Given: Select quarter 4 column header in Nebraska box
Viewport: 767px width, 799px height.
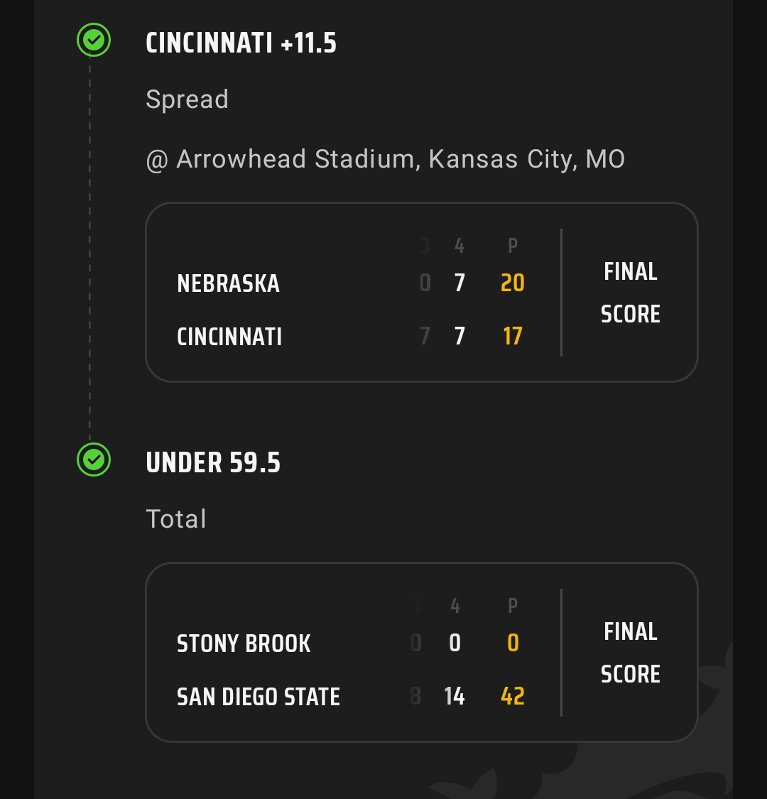Looking at the screenshot, I should tap(459, 246).
